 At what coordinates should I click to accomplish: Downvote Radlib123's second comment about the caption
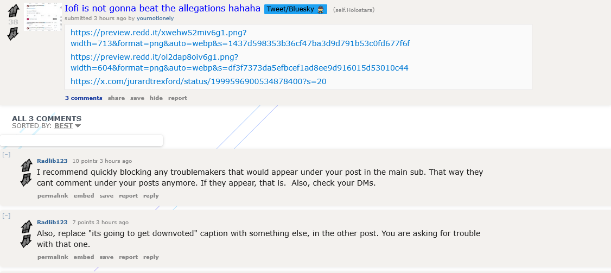26,242
